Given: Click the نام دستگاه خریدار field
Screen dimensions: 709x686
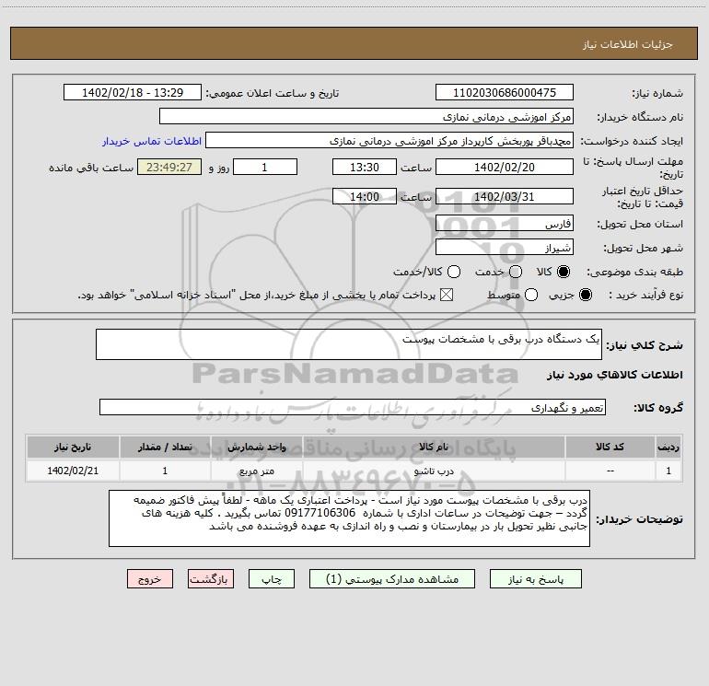Looking at the screenshot, I should pyautogui.click(x=366, y=116).
